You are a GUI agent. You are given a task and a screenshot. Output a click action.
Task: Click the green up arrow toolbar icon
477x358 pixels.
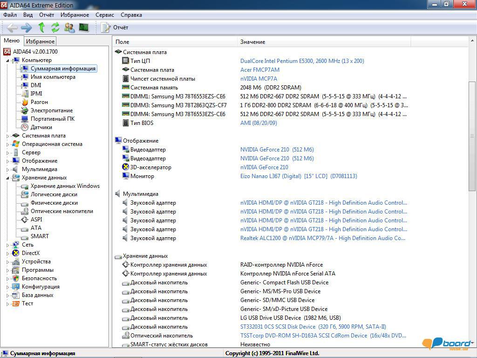tap(41, 28)
